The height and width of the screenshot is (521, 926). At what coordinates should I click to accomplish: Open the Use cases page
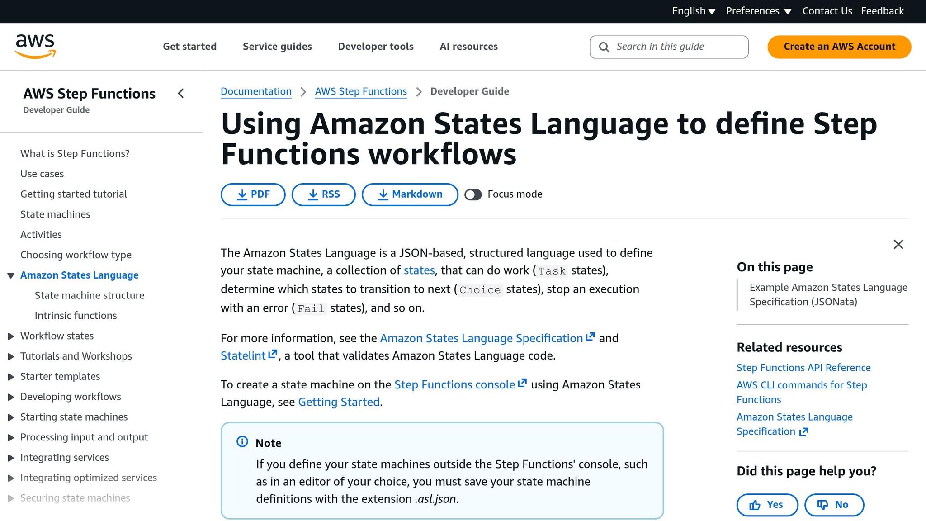point(42,174)
